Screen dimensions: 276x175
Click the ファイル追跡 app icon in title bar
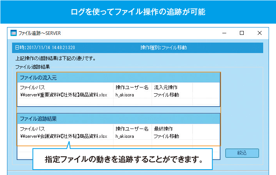pos(14,33)
